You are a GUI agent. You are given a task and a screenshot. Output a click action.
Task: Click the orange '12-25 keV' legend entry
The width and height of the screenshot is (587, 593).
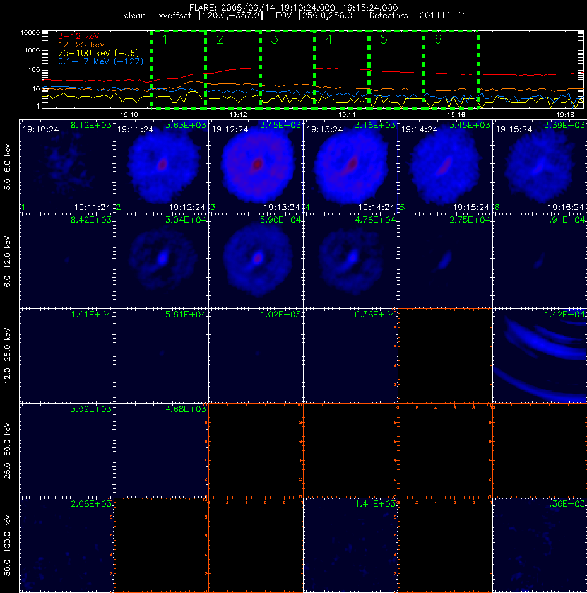pos(81,45)
